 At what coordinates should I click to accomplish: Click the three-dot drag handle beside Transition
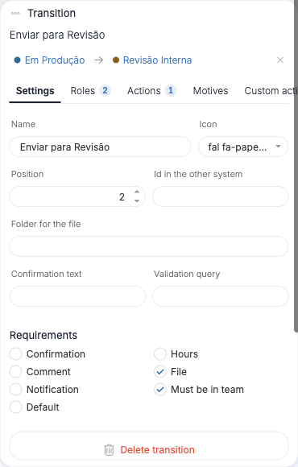pos(15,14)
